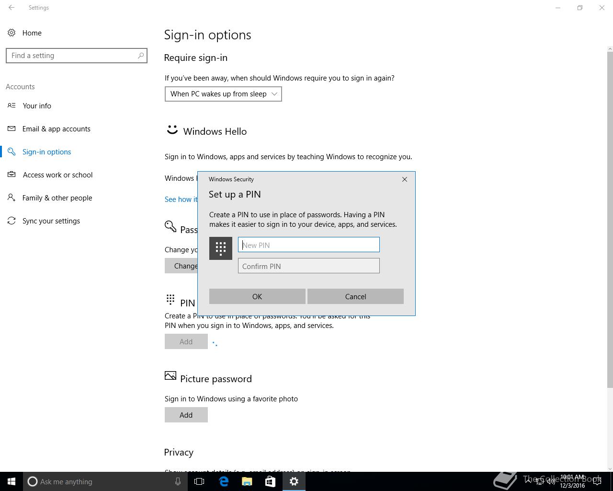The width and height of the screenshot is (613, 491).
Task: Open Task View from the taskbar
Action: click(x=199, y=481)
